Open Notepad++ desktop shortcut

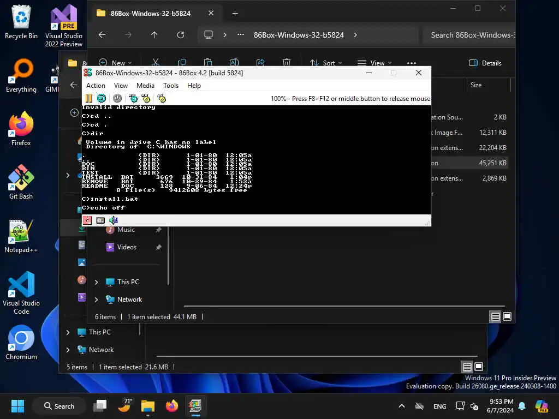[x=21, y=236]
